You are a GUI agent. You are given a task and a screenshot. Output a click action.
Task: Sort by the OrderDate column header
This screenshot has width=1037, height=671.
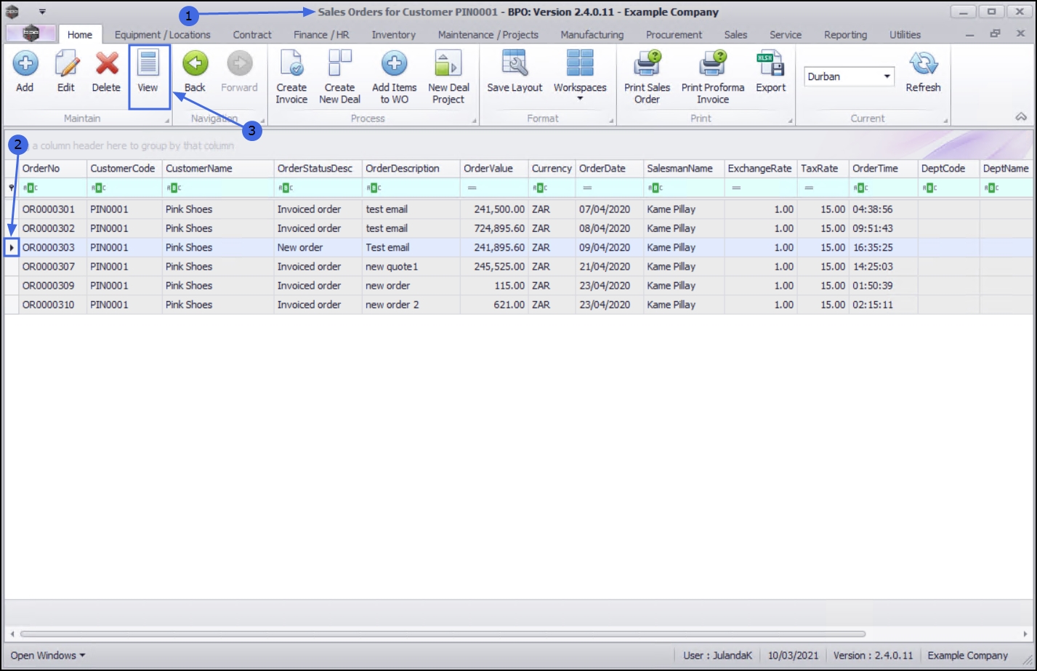pos(610,169)
